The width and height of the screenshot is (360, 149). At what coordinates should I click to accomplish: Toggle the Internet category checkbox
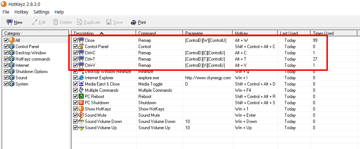6,65
